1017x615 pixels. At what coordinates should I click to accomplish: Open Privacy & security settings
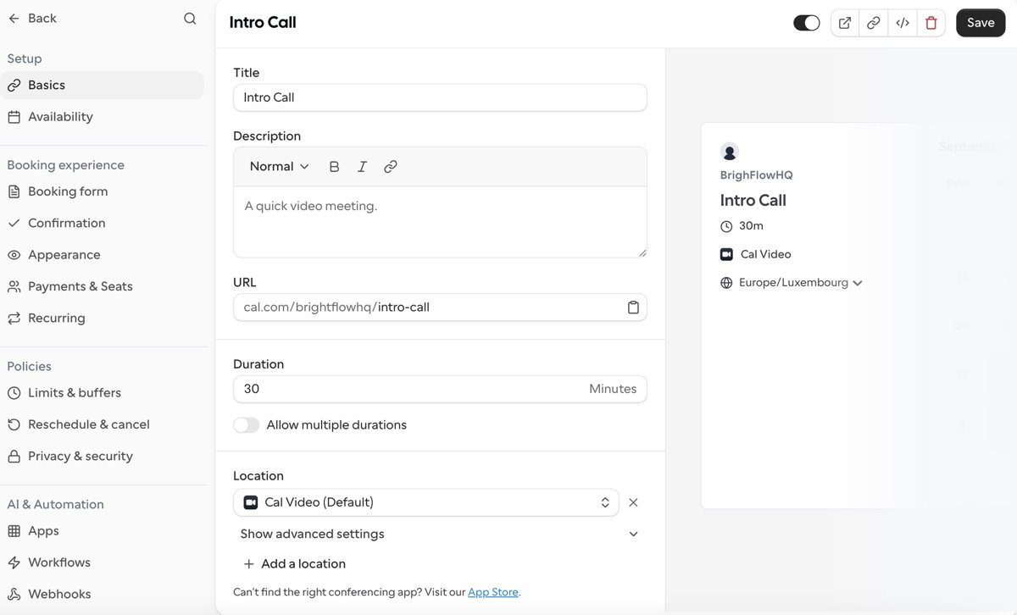[x=102, y=456]
